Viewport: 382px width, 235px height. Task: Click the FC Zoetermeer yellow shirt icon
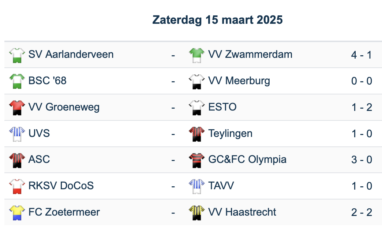[x=16, y=212]
